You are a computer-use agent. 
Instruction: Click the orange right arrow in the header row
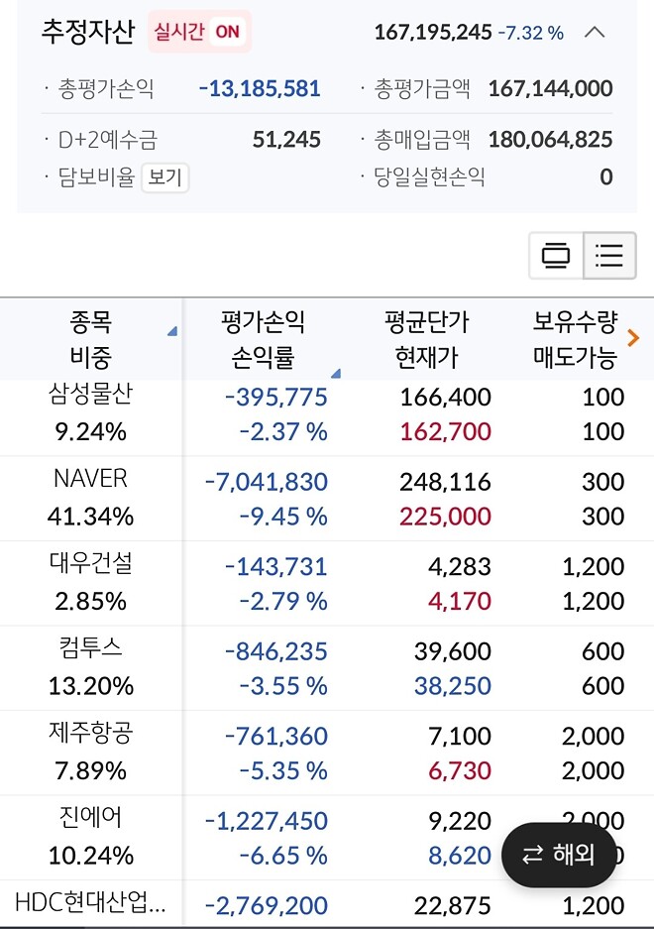[x=634, y=338]
